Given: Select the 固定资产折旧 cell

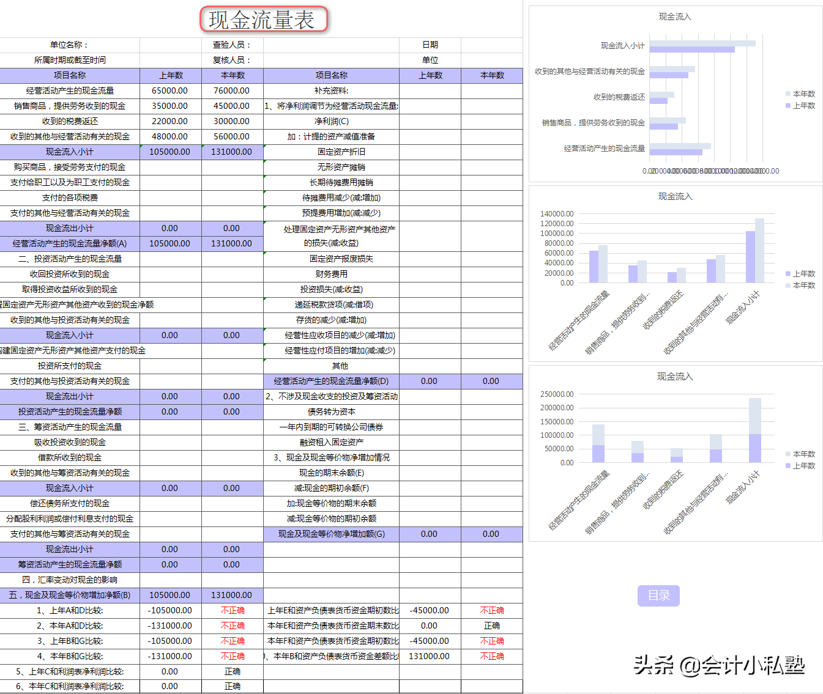Looking at the screenshot, I should pyautogui.click(x=332, y=152).
